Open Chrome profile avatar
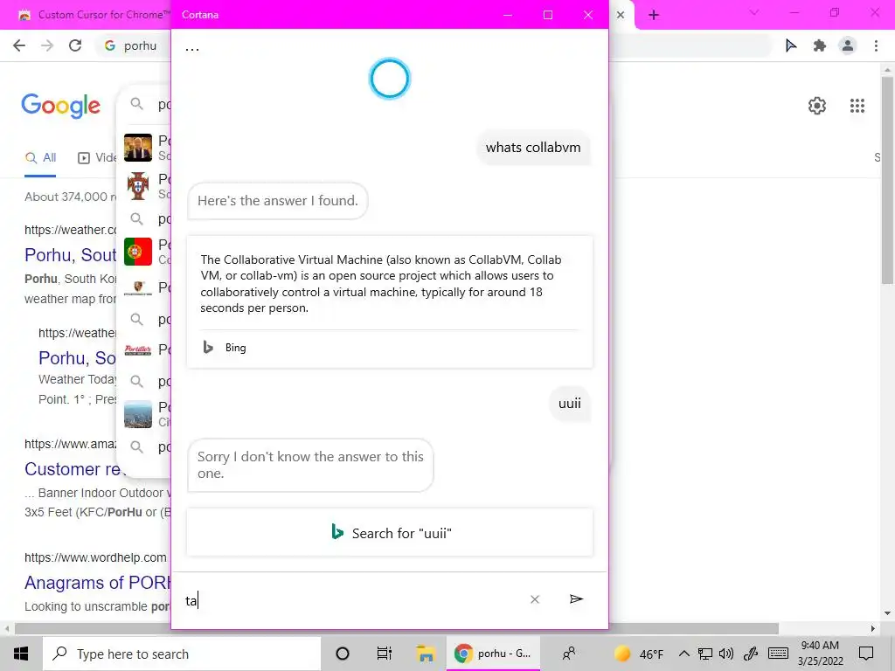 coord(848,45)
